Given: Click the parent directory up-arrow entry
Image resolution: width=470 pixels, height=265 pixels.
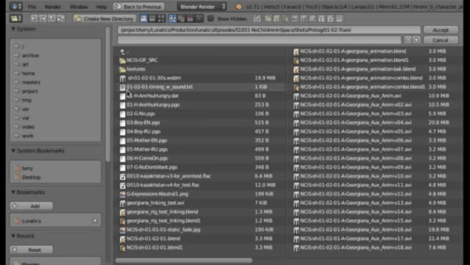Looking at the screenshot, I should (x=123, y=51).
